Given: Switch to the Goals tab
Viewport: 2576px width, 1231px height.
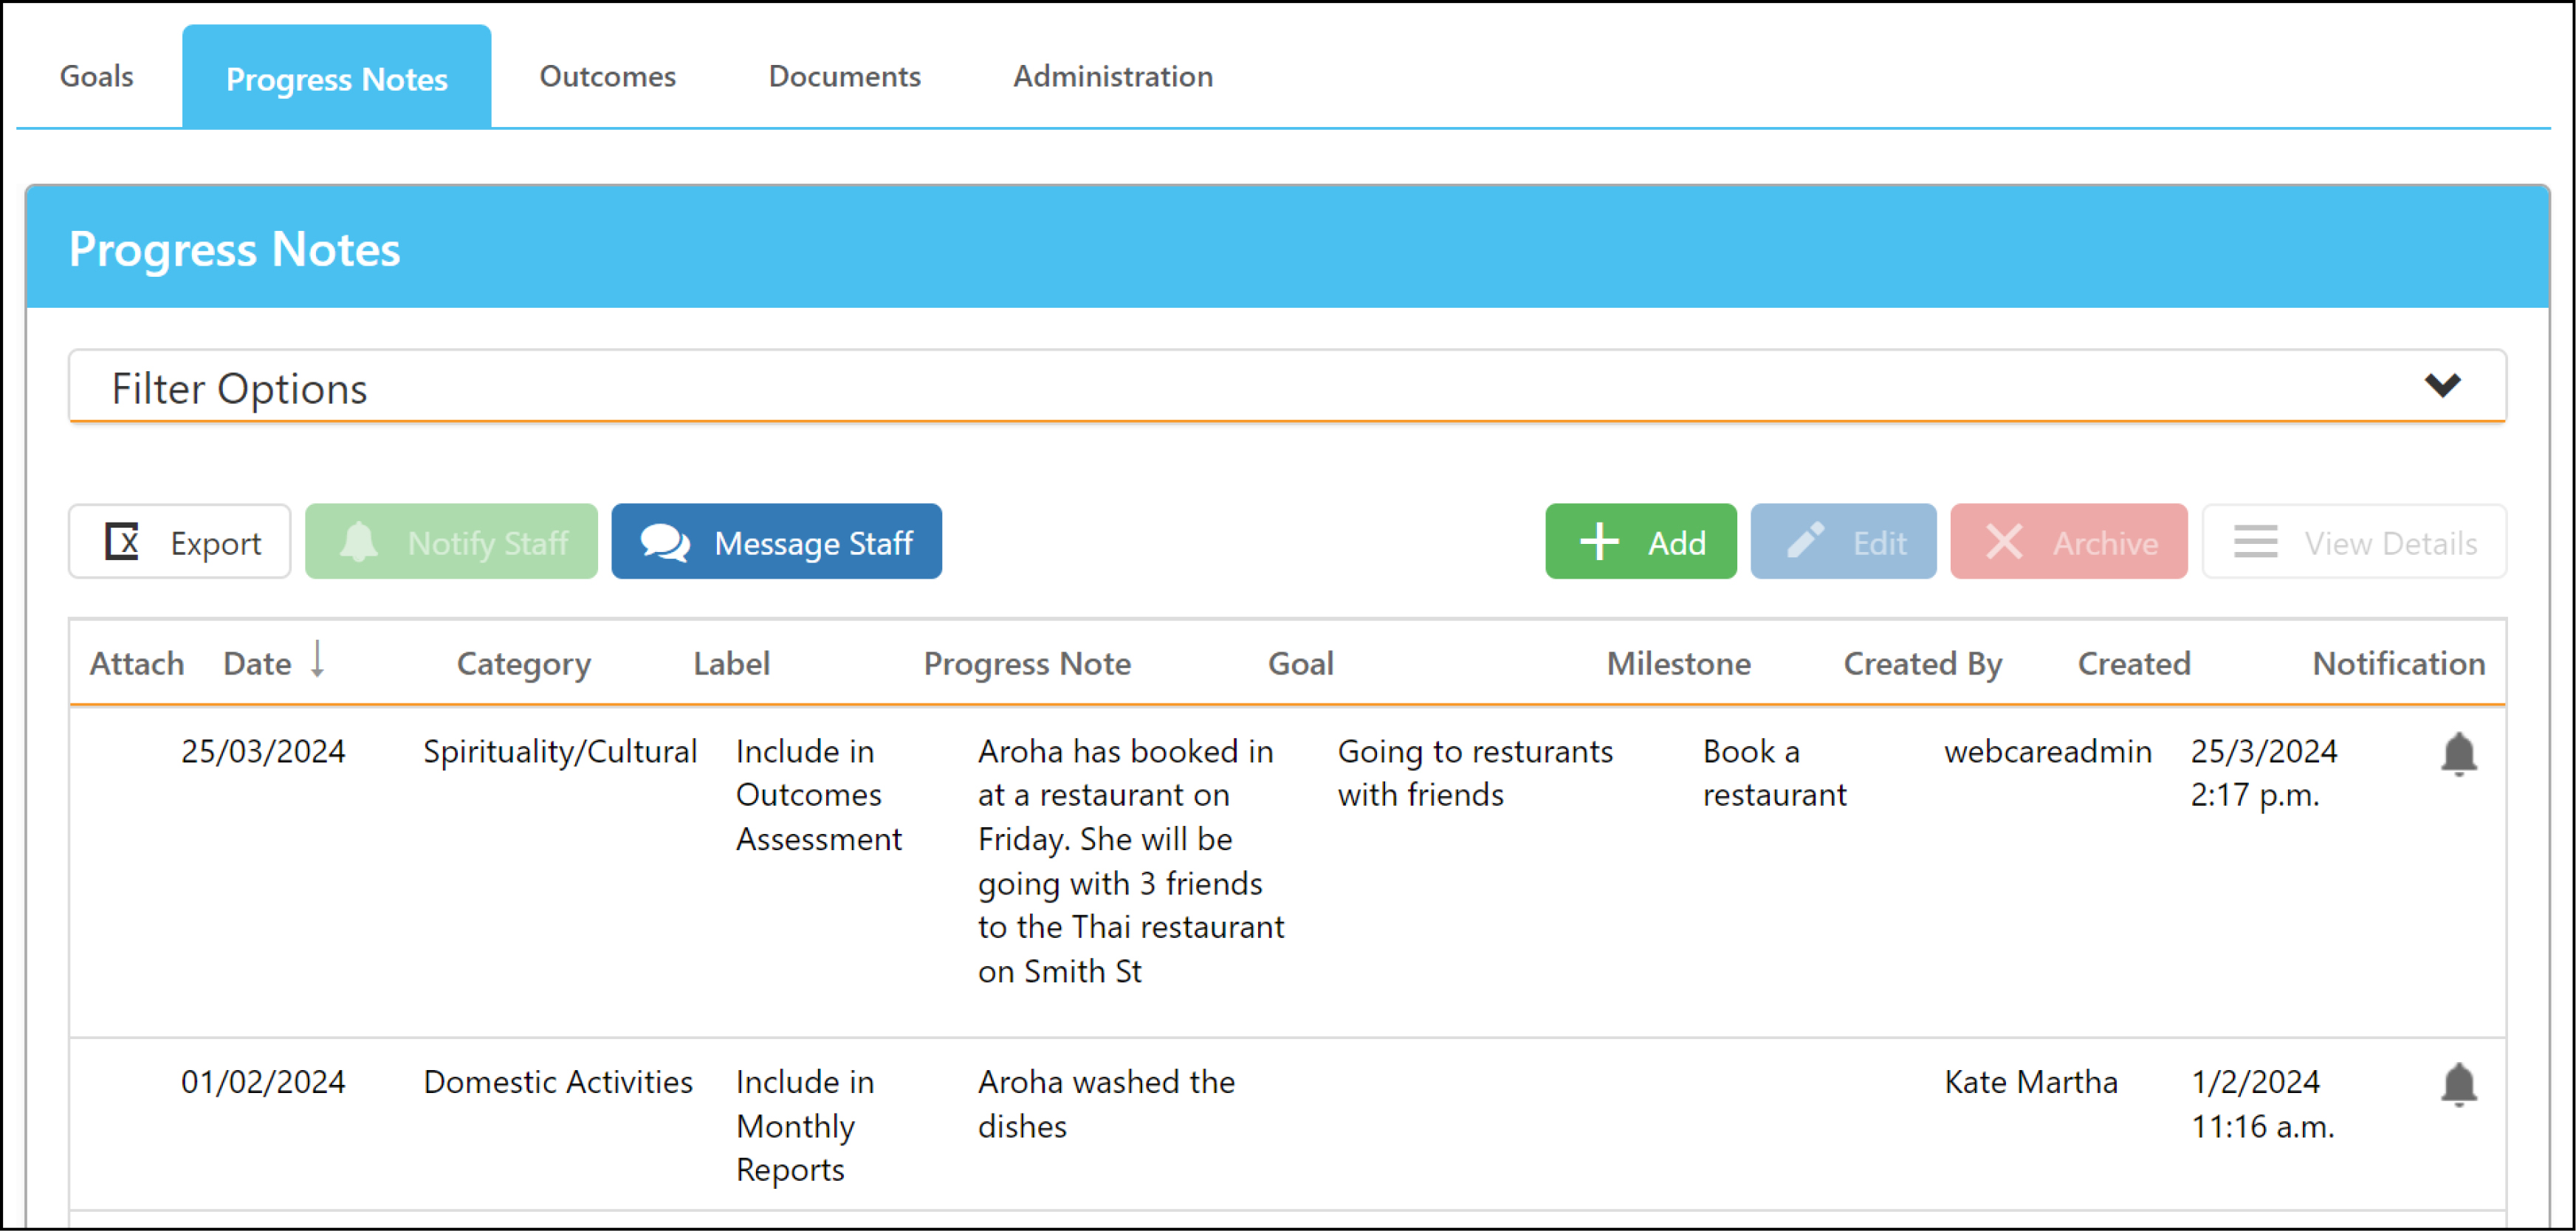Looking at the screenshot, I should [96, 76].
